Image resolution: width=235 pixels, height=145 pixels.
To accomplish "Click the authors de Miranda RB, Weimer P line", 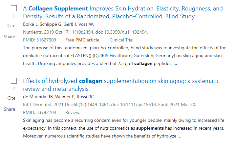I will (x=59, y=97).
